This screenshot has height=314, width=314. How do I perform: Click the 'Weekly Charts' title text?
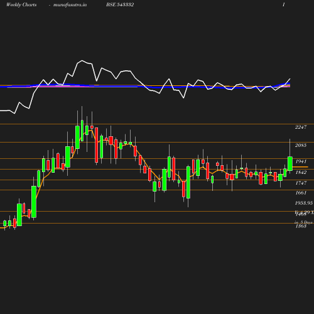(x=21, y=5)
